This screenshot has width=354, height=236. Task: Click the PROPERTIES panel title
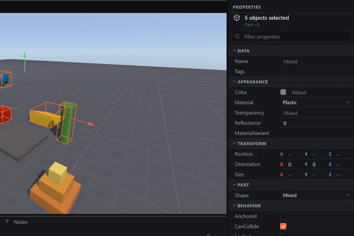(x=247, y=7)
